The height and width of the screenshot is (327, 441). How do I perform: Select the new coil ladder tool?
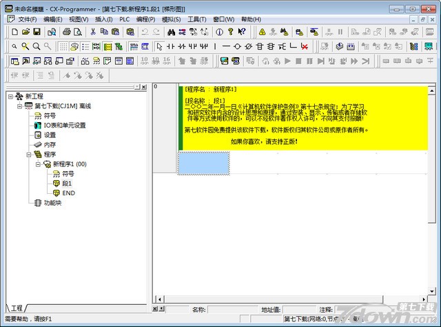coord(238,46)
